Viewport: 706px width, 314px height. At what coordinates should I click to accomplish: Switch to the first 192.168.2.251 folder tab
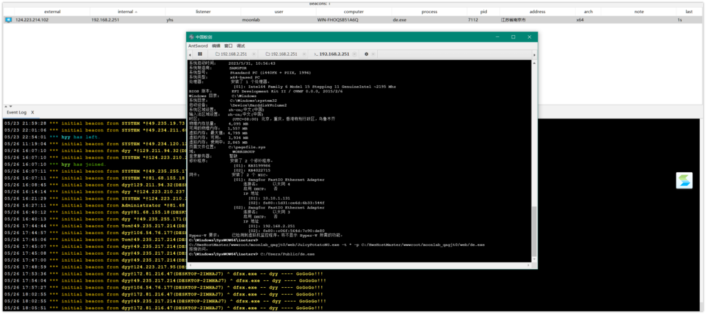point(232,54)
